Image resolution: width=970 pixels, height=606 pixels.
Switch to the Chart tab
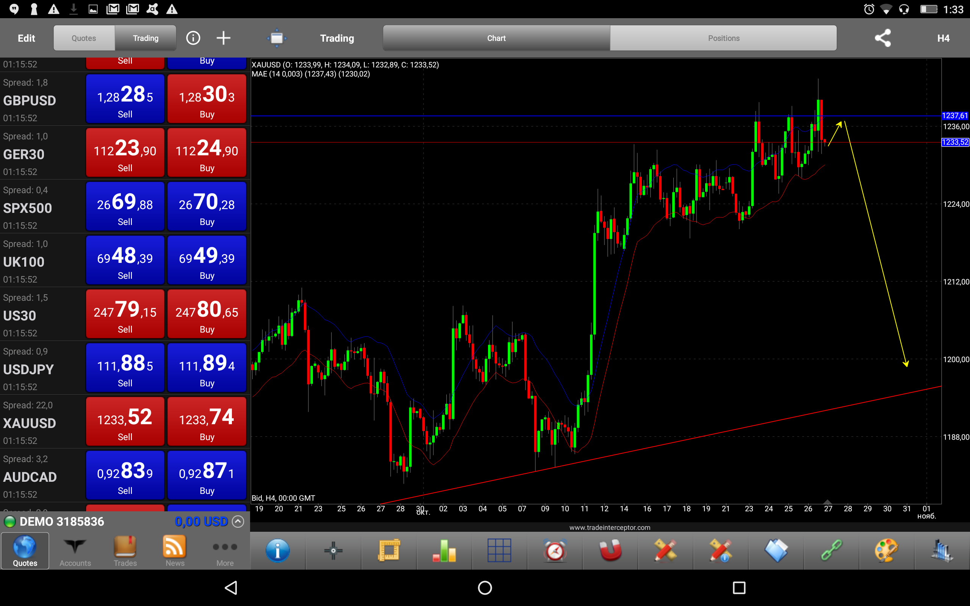point(496,38)
